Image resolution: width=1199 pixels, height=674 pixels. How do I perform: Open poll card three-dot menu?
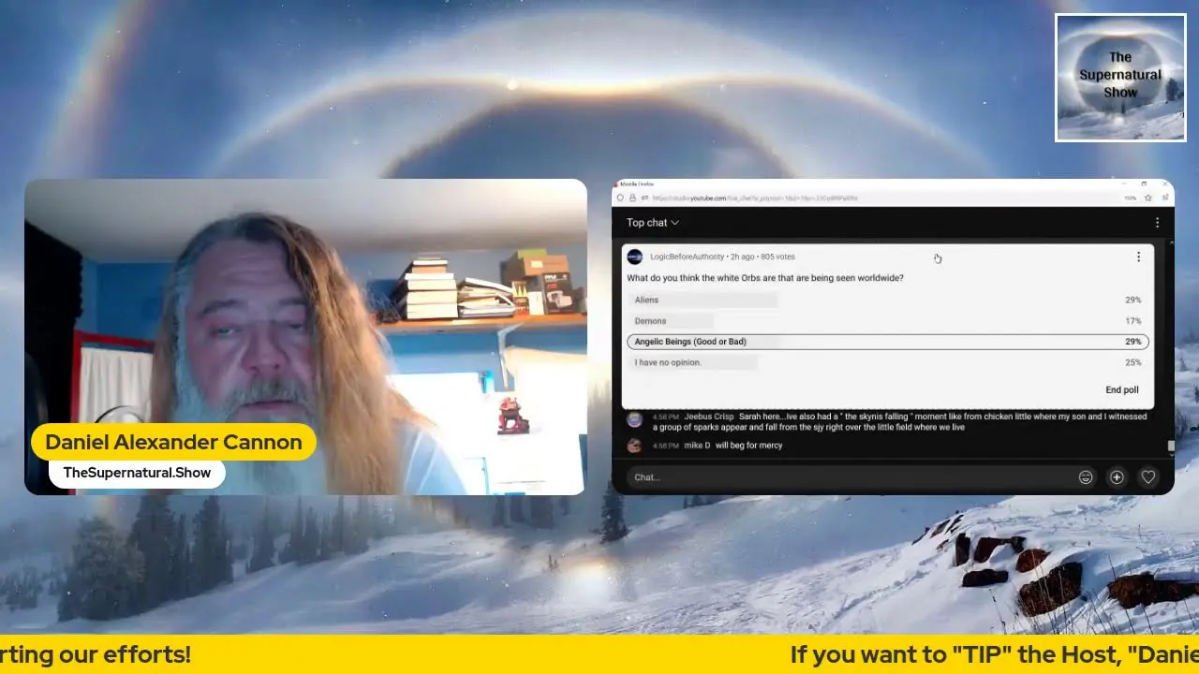pyautogui.click(x=1139, y=256)
